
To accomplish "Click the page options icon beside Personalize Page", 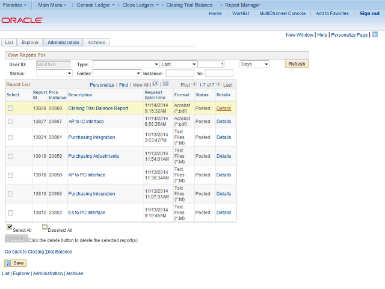I will pos(372,35).
